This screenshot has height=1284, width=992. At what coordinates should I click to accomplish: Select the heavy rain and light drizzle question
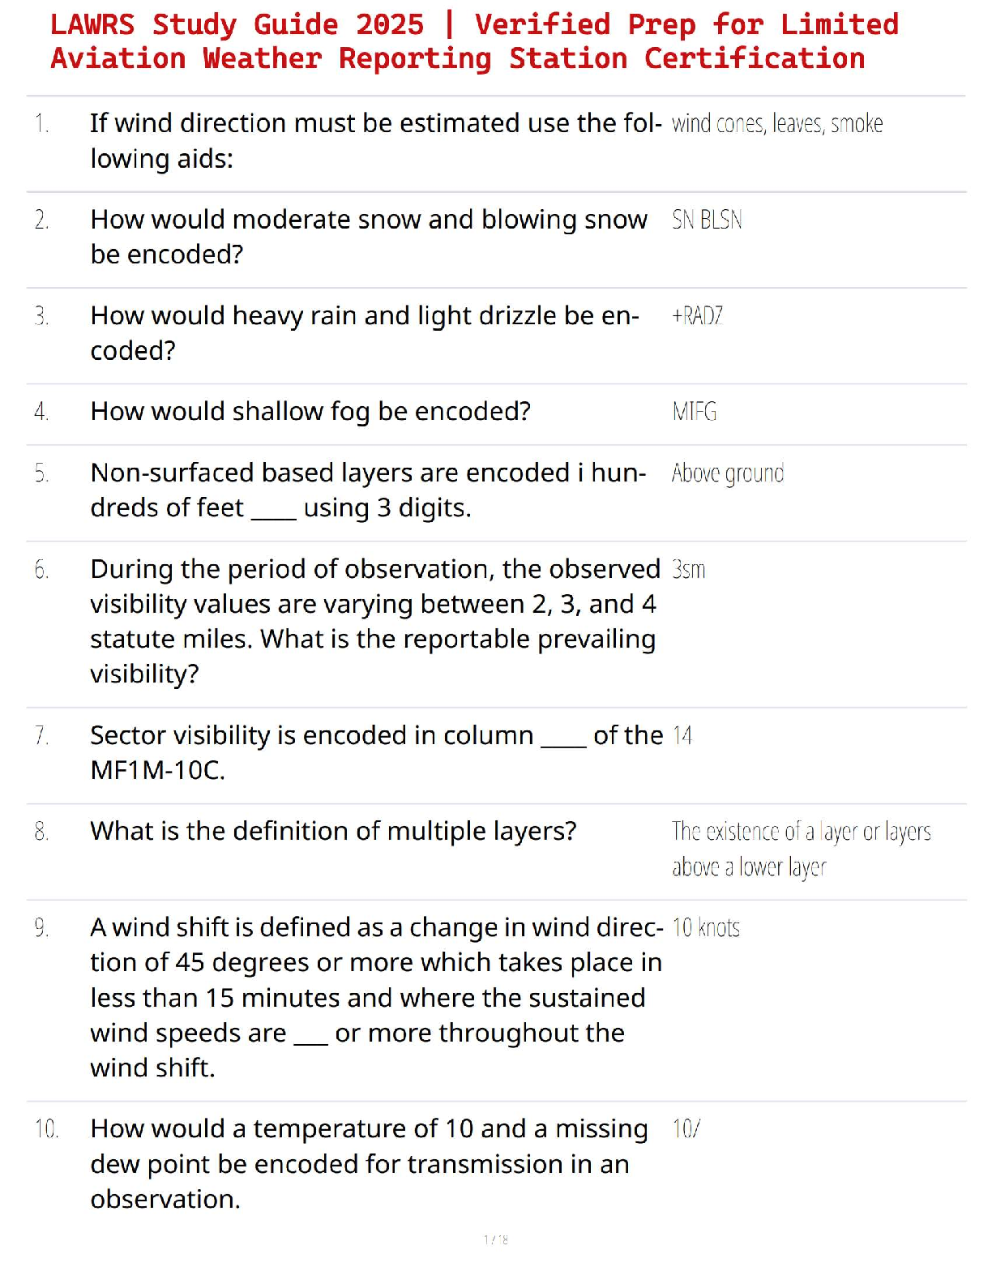point(365,333)
